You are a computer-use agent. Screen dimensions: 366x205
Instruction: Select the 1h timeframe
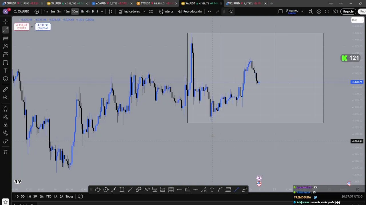[82, 11]
